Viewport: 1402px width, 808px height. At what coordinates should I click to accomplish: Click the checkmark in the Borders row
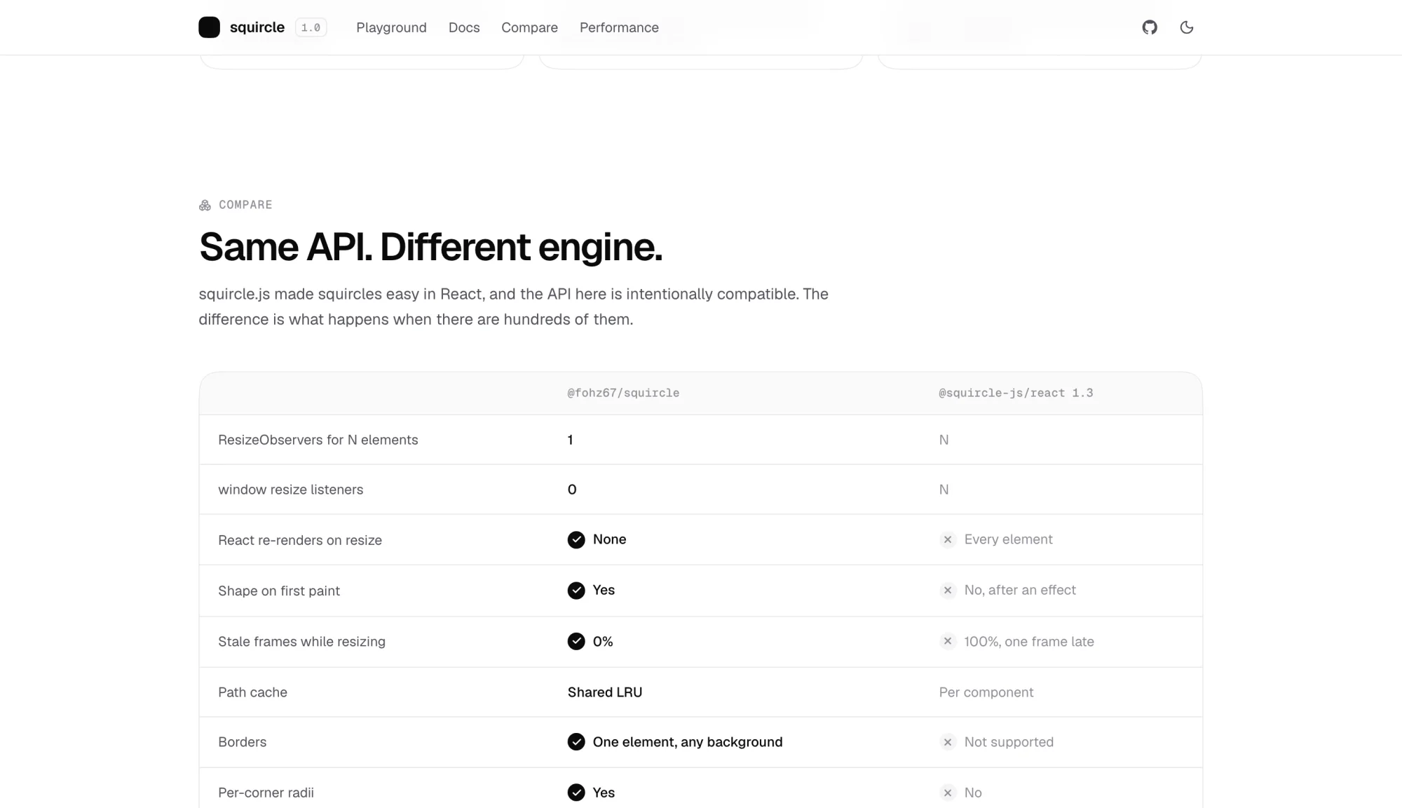coord(576,742)
